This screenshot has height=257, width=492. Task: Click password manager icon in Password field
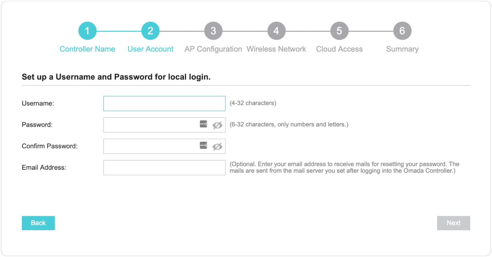coord(203,124)
